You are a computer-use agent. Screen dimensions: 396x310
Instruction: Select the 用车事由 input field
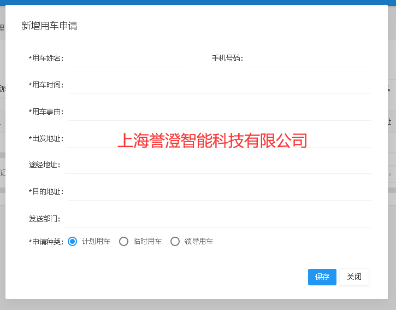(218, 112)
